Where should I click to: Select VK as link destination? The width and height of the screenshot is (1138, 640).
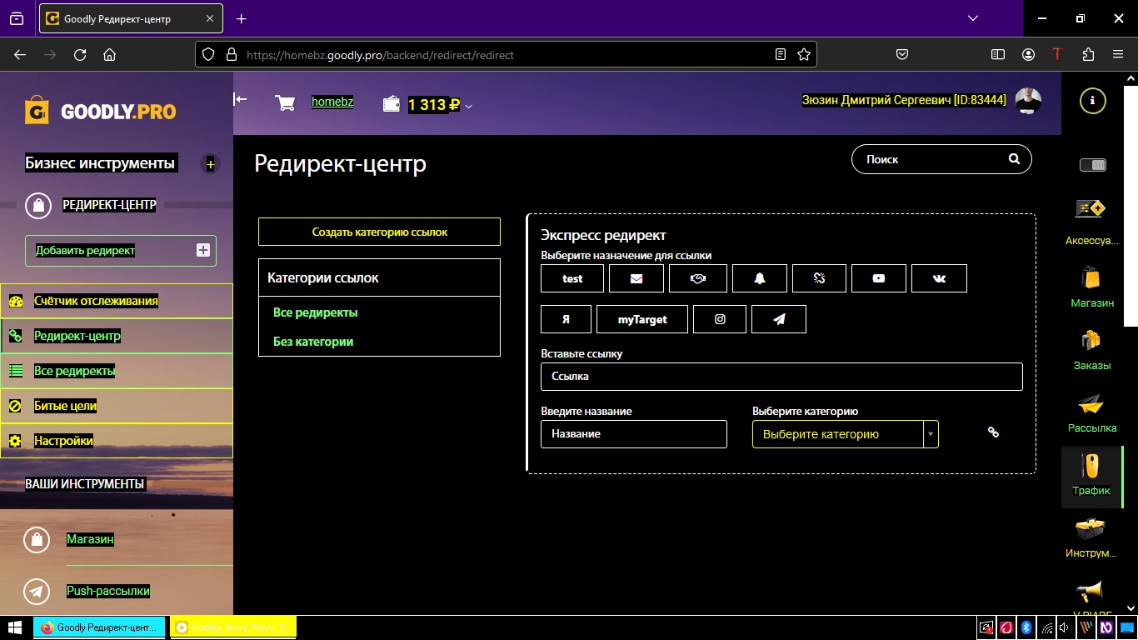[x=940, y=278]
